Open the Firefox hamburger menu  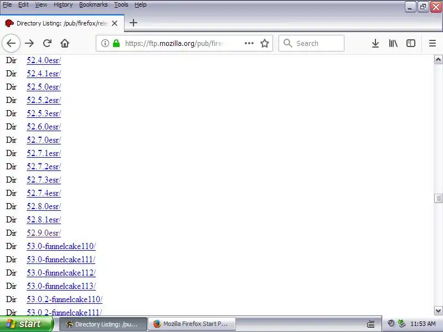click(x=432, y=43)
